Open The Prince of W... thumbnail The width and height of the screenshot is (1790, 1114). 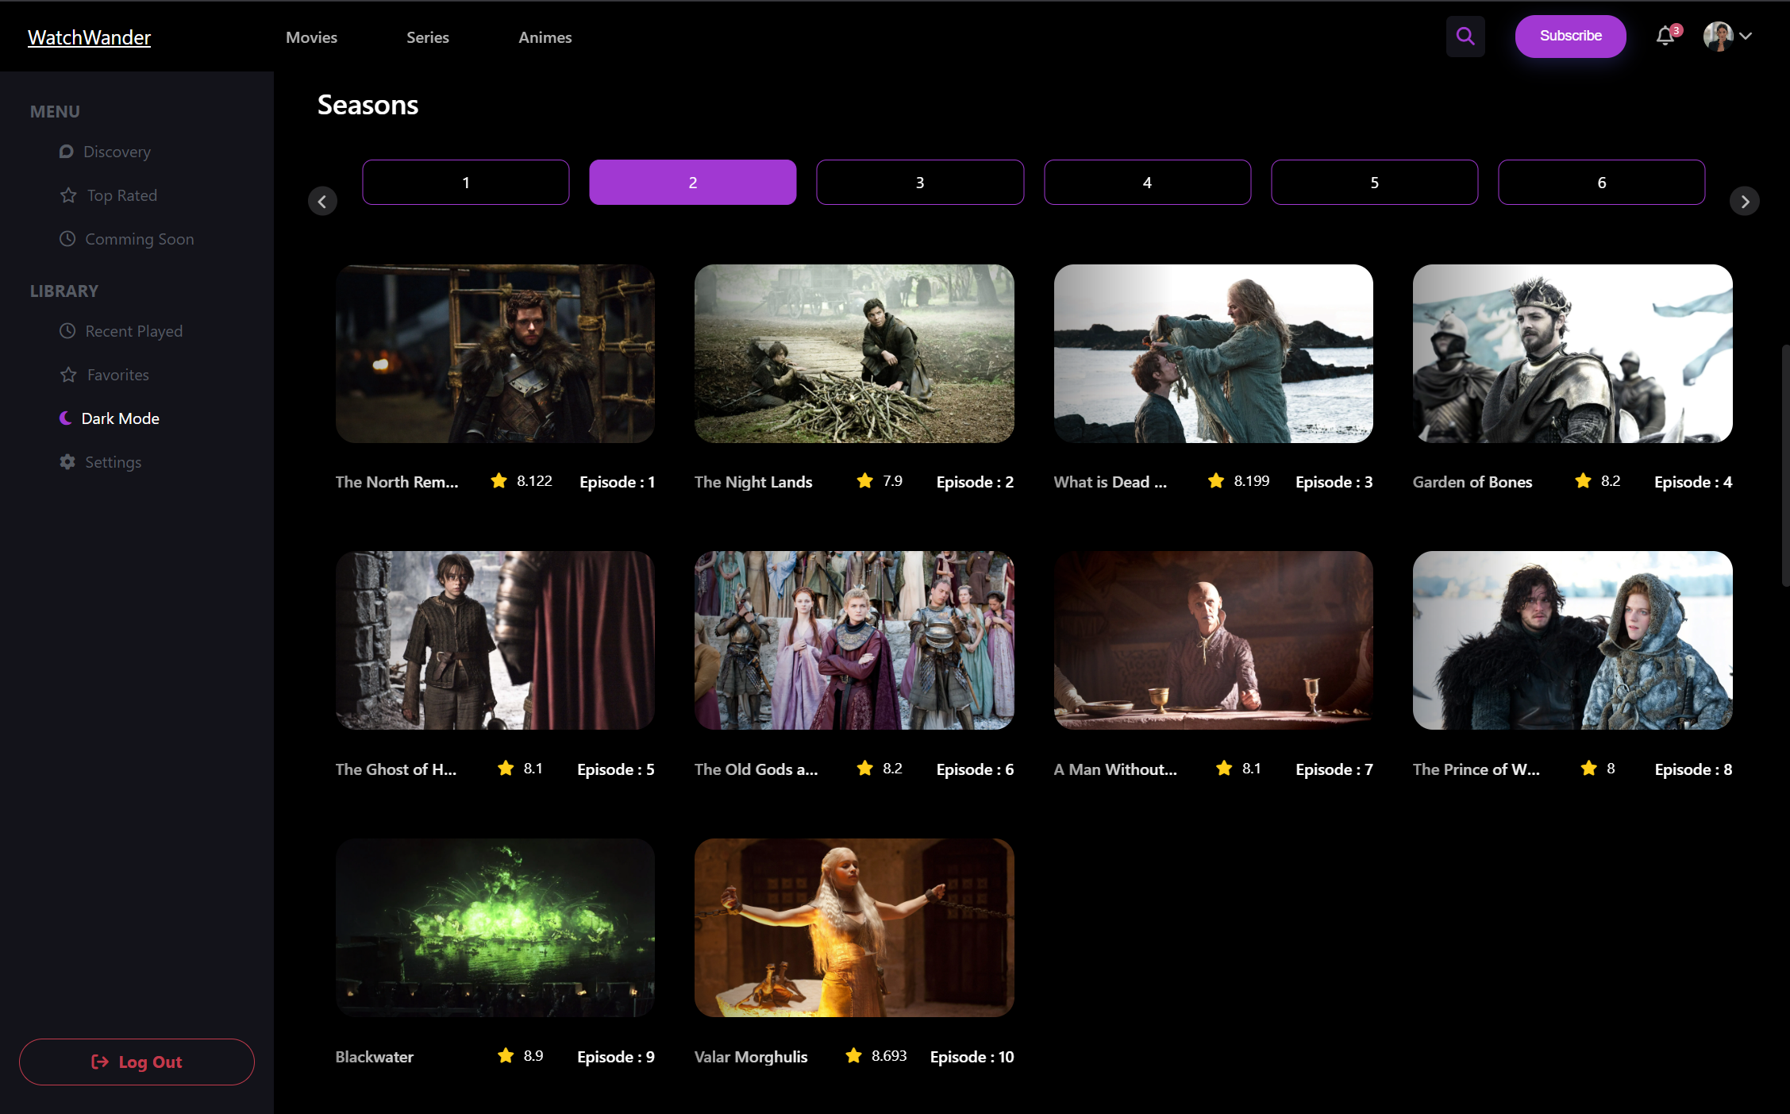1573,640
